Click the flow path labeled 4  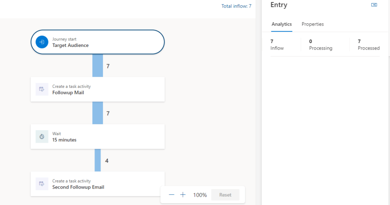click(98, 160)
